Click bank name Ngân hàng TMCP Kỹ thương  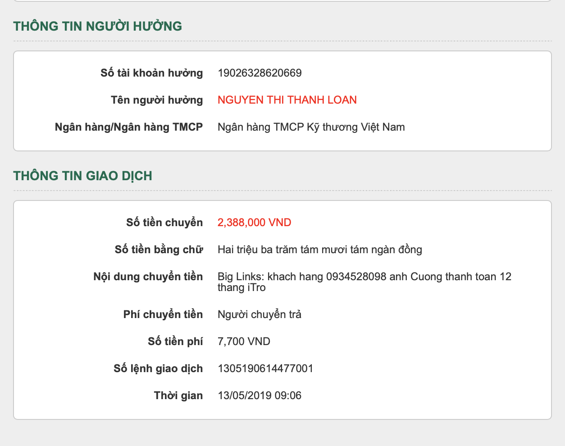pyautogui.click(x=311, y=127)
